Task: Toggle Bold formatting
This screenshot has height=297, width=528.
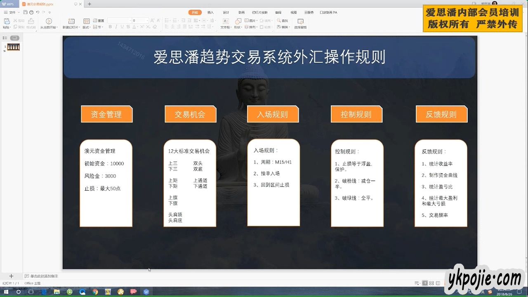Action: 110,27
